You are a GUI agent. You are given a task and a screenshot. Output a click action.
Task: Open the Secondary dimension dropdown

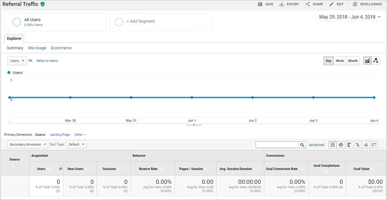(28, 144)
